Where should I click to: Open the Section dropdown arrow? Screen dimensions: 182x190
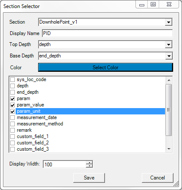168,22
